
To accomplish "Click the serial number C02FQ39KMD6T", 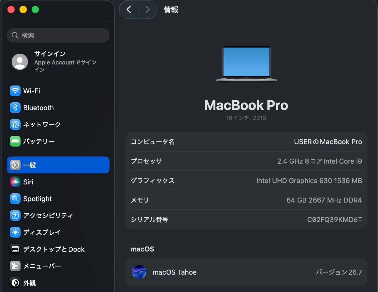I will [335, 219].
